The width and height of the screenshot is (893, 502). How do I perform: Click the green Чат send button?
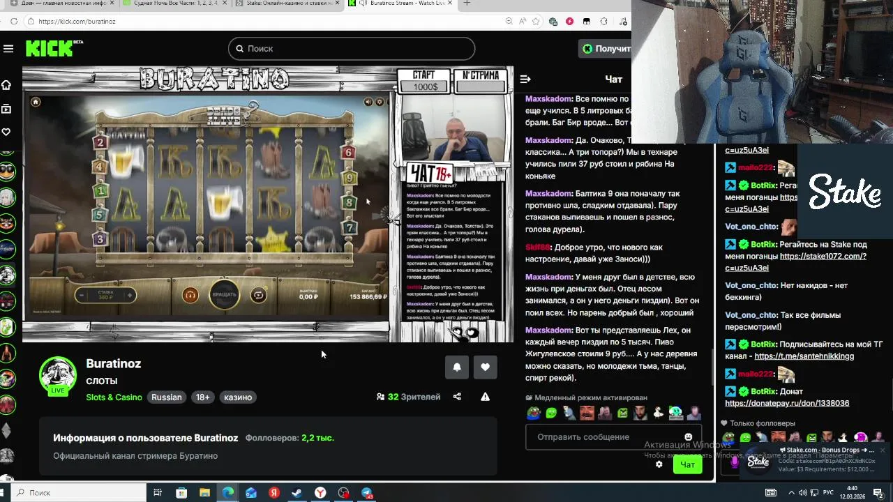(x=687, y=465)
